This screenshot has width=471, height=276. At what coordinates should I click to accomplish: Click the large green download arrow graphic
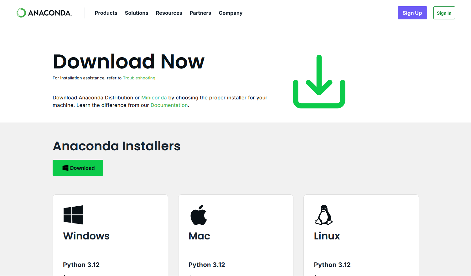pos(319,81)
